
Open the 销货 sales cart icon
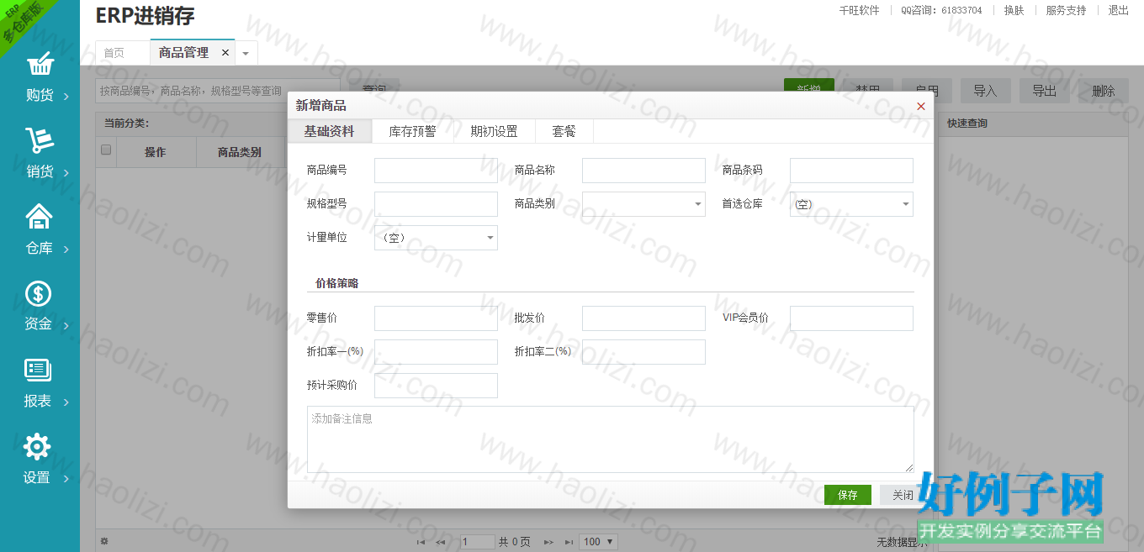point(40,140)
